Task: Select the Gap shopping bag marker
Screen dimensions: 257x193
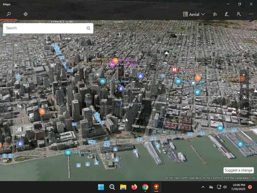Action: [x=20, y=144]
